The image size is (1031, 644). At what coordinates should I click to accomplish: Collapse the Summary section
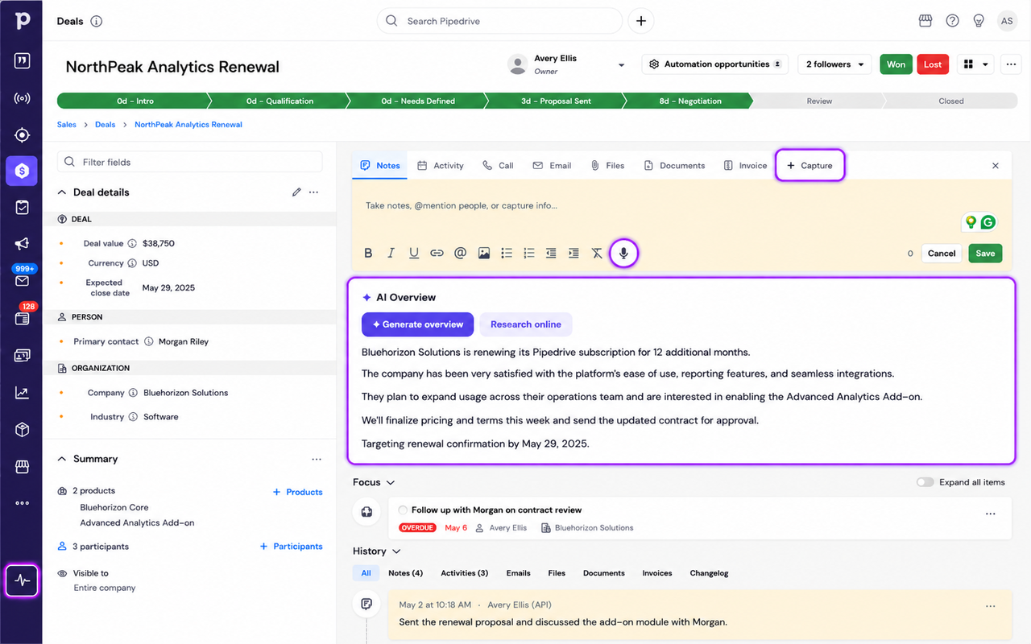[x=62, y=459]
